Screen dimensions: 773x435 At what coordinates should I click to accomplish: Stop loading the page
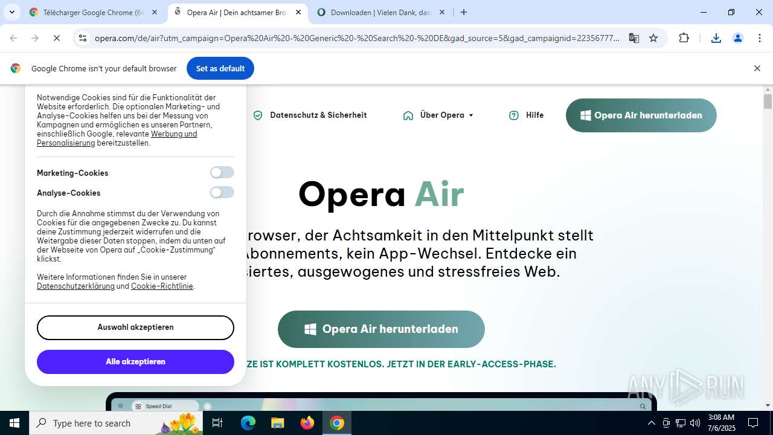point(56,38)
